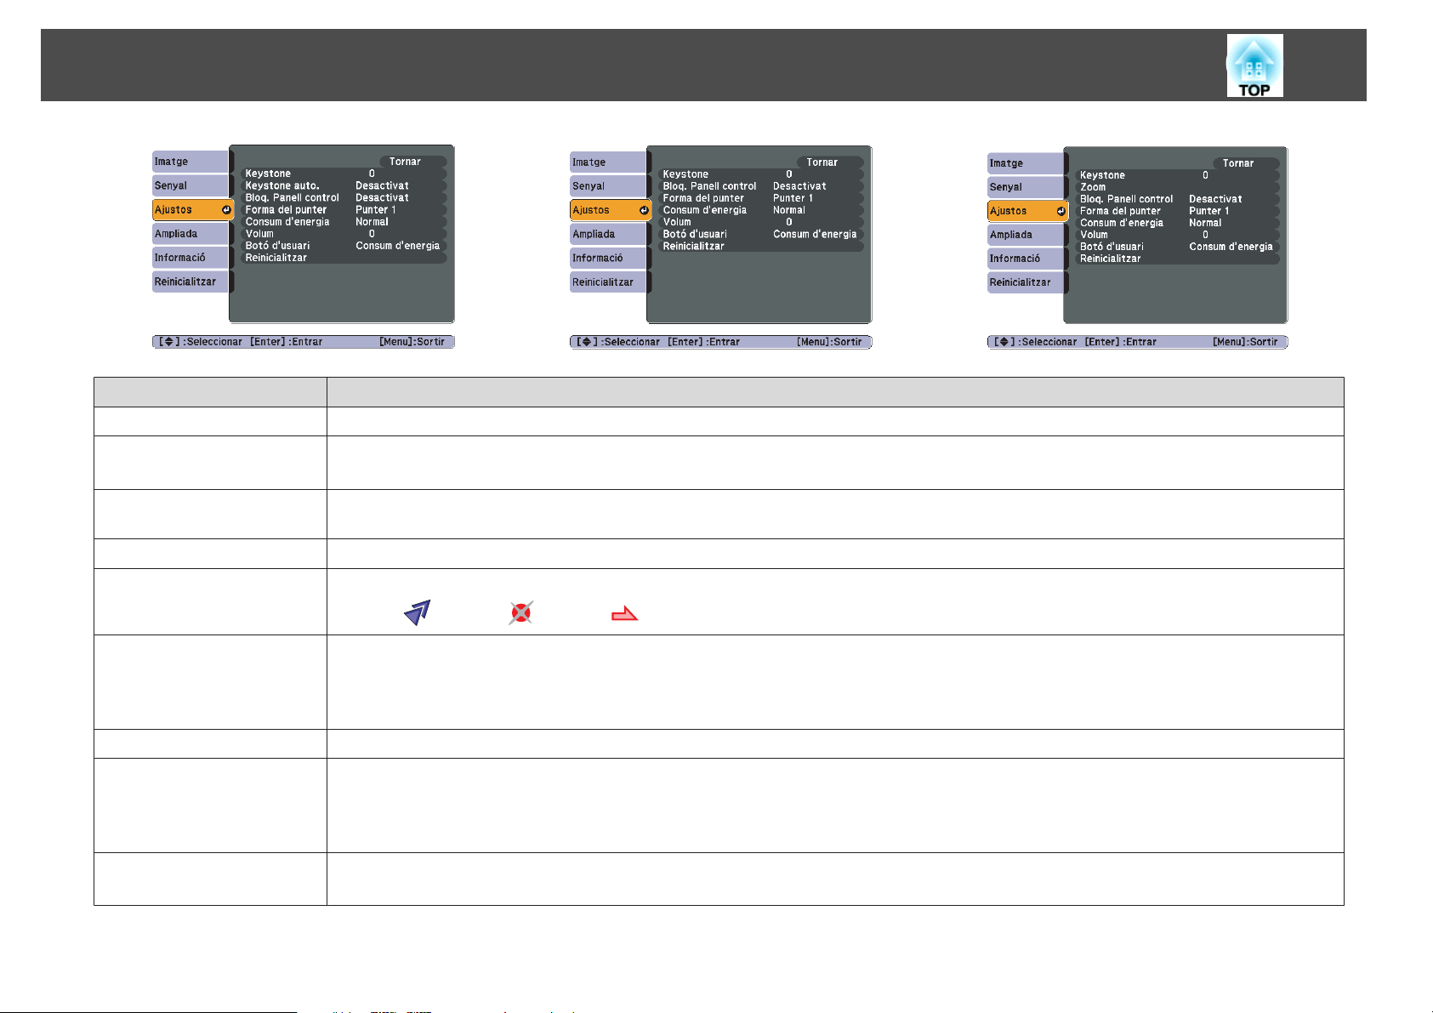Select Forma del punter in middle menu

click(x=761, y=198)
